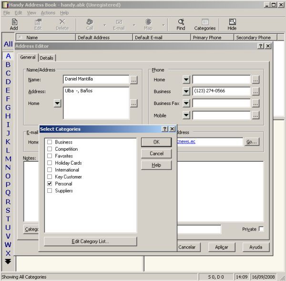
Task: Click ellipsis button beside Mobile phone field
Action: coord(255,115)
